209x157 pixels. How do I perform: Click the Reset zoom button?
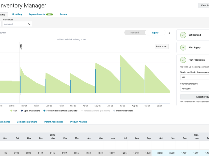(x=161, y=47)
